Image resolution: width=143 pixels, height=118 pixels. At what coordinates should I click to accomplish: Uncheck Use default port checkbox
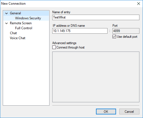coord(114,37)
